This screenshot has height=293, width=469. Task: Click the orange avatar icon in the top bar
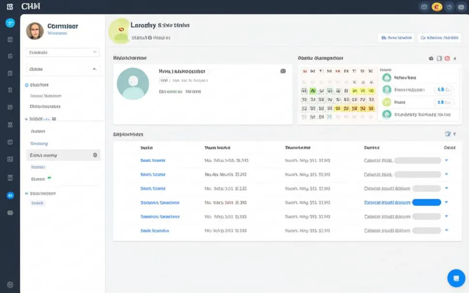pyautogui.click(x=437, y=7)
